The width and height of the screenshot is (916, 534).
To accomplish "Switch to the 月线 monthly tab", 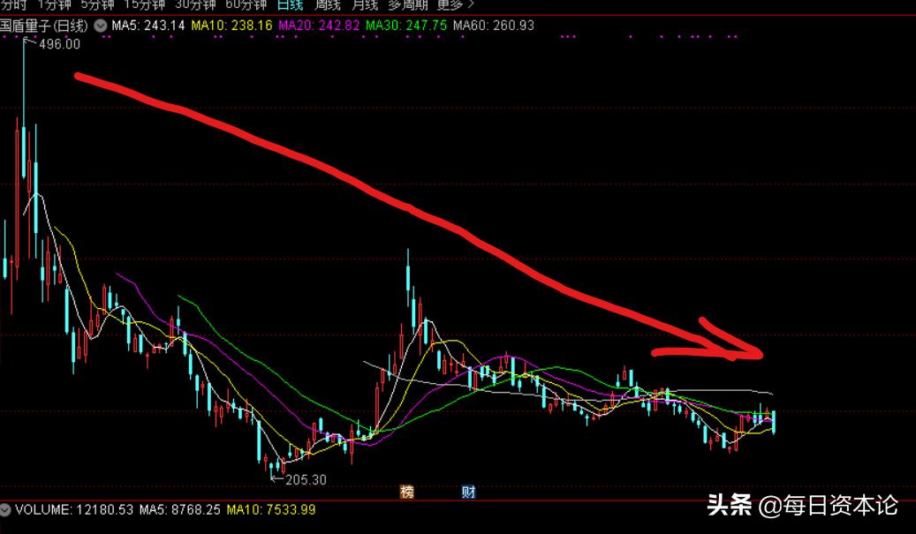I will click(365, 5).
